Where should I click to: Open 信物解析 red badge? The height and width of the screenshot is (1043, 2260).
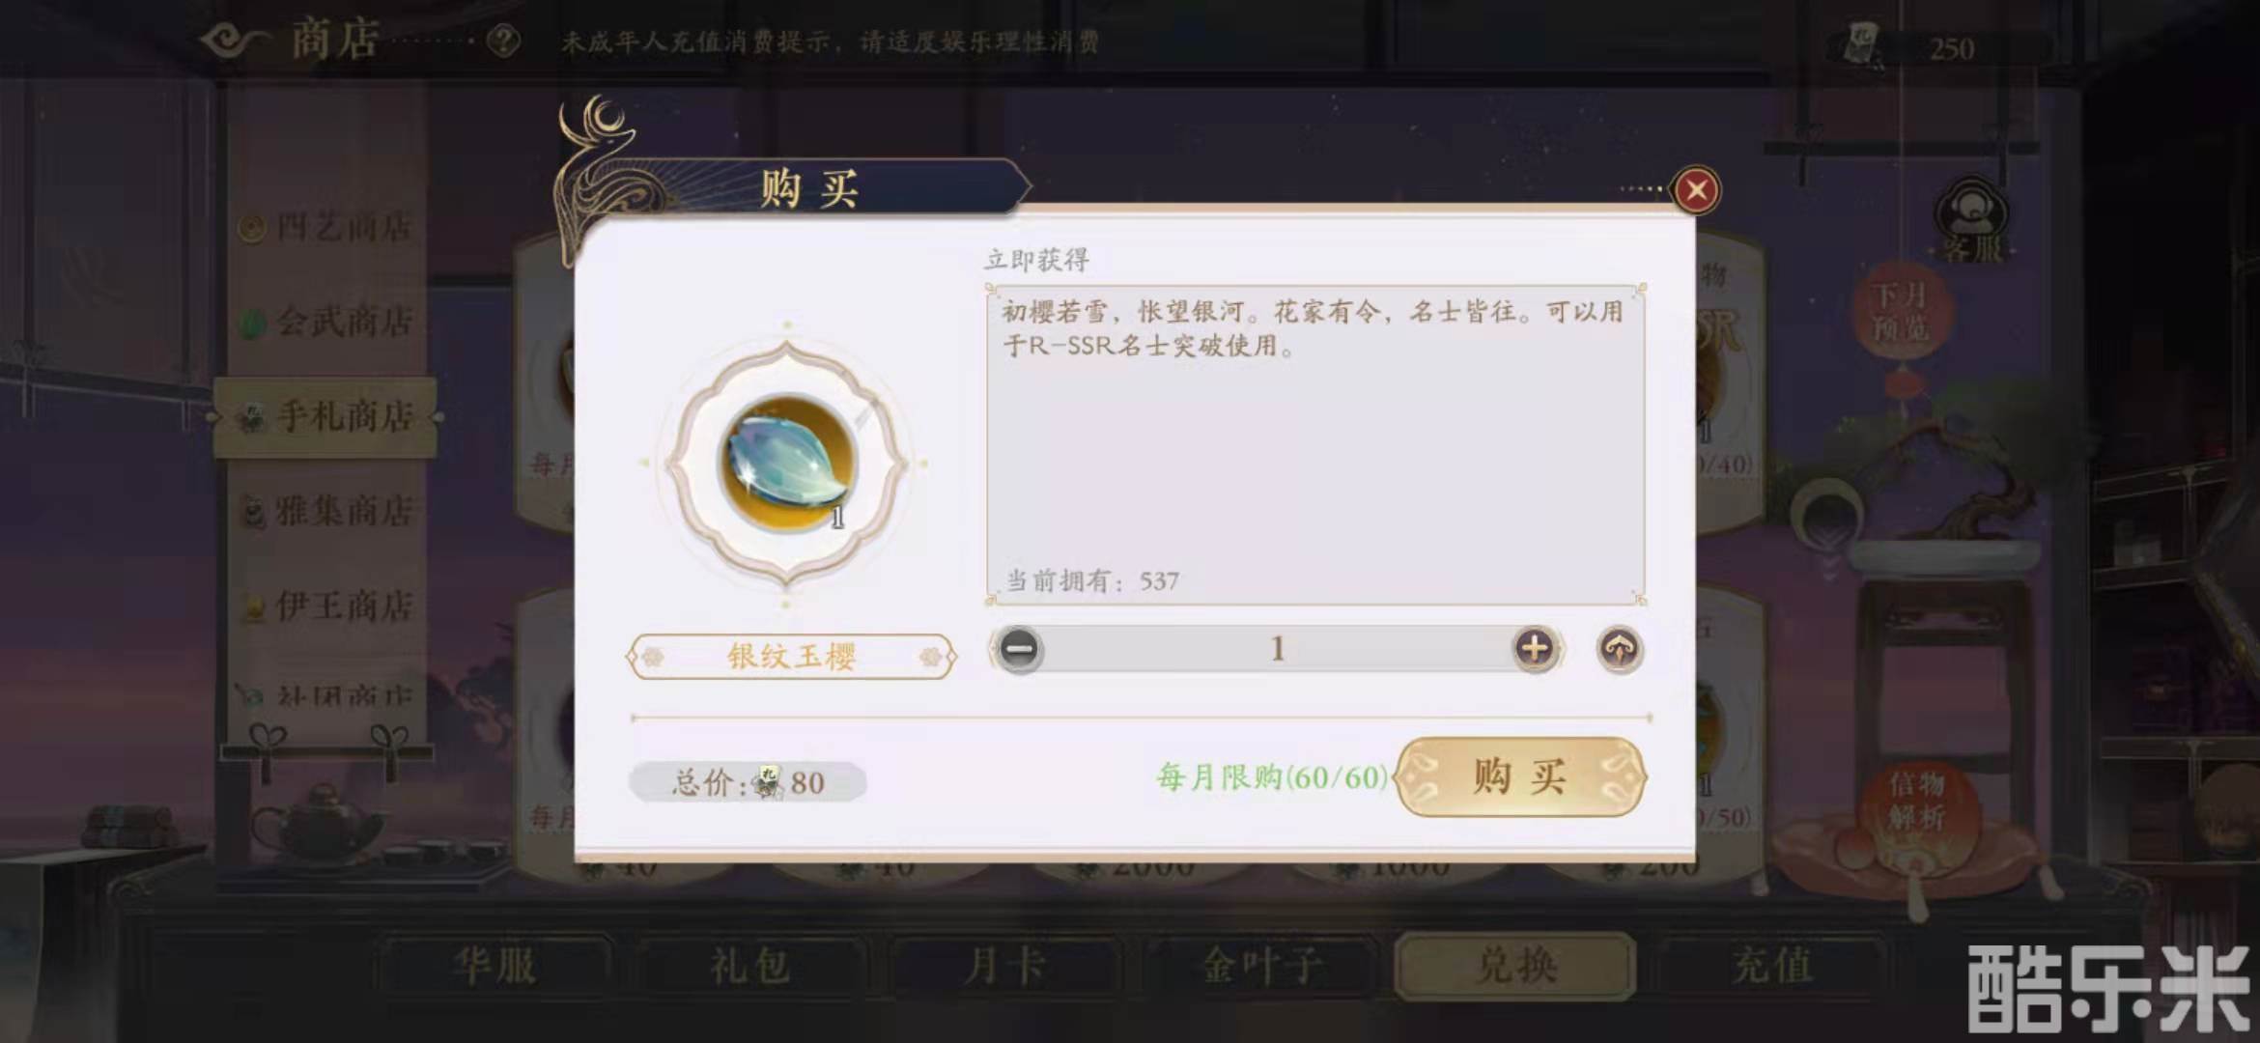point(1916,800)
